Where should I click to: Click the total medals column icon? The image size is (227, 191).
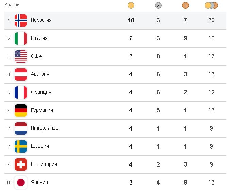(x=211, y=5)
